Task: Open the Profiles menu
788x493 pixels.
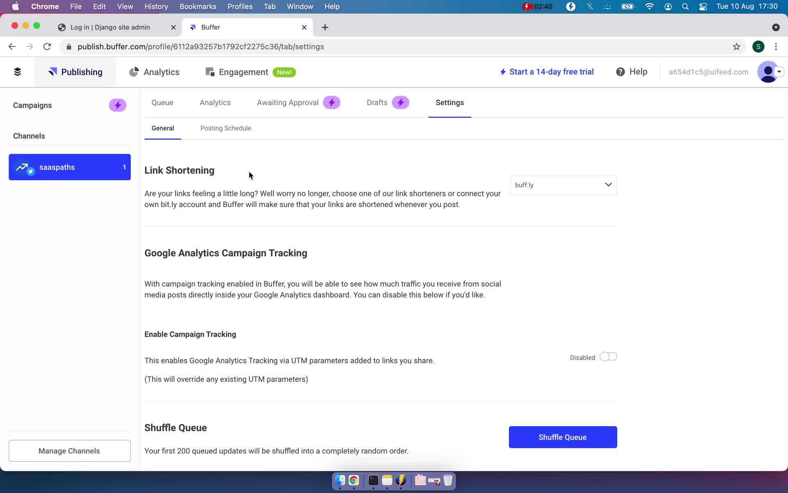Action: tap(240, 7)
